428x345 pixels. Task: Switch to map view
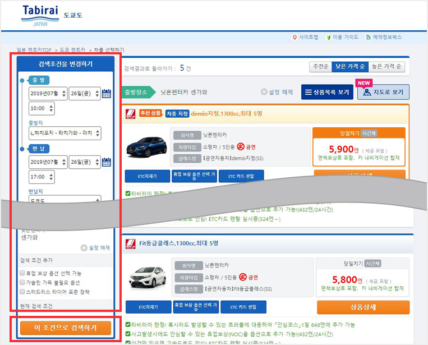[x=383, y=92]
